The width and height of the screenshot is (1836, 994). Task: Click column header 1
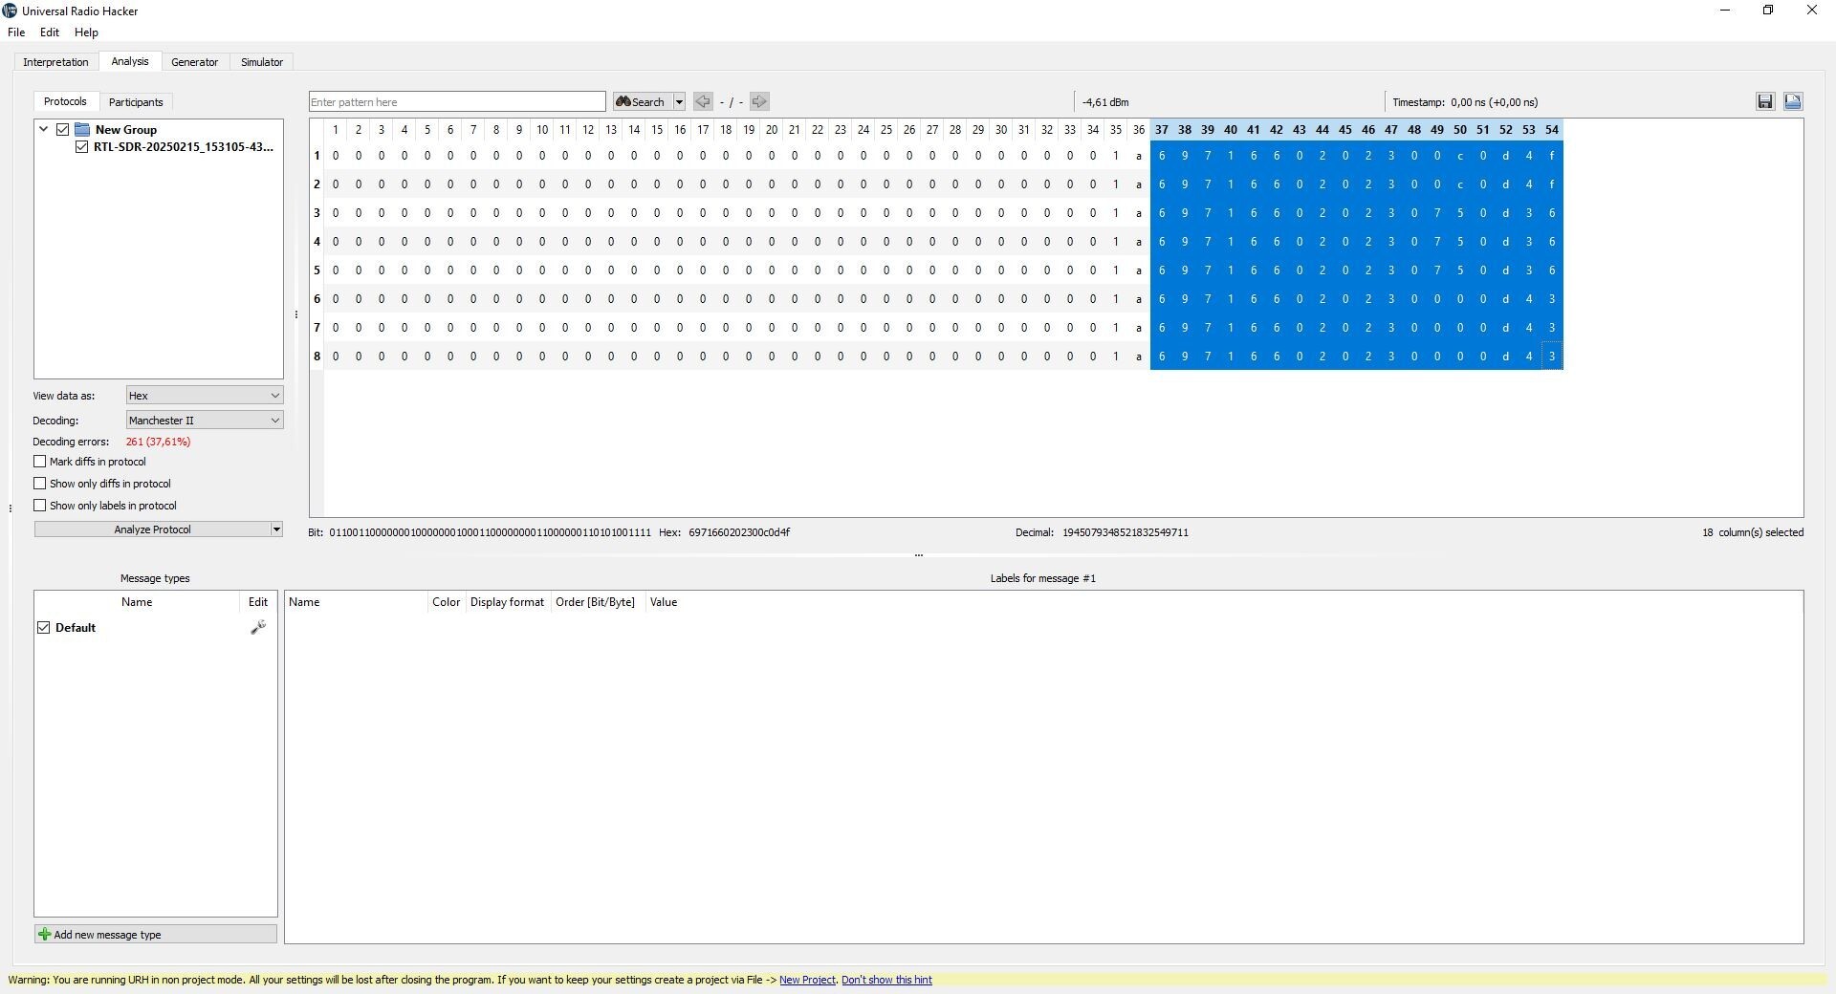[x=336, y=130]
